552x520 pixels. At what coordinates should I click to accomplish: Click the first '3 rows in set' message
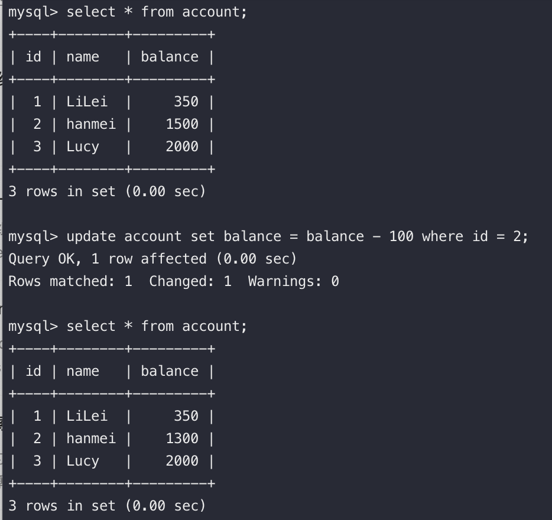pos(107,192)
